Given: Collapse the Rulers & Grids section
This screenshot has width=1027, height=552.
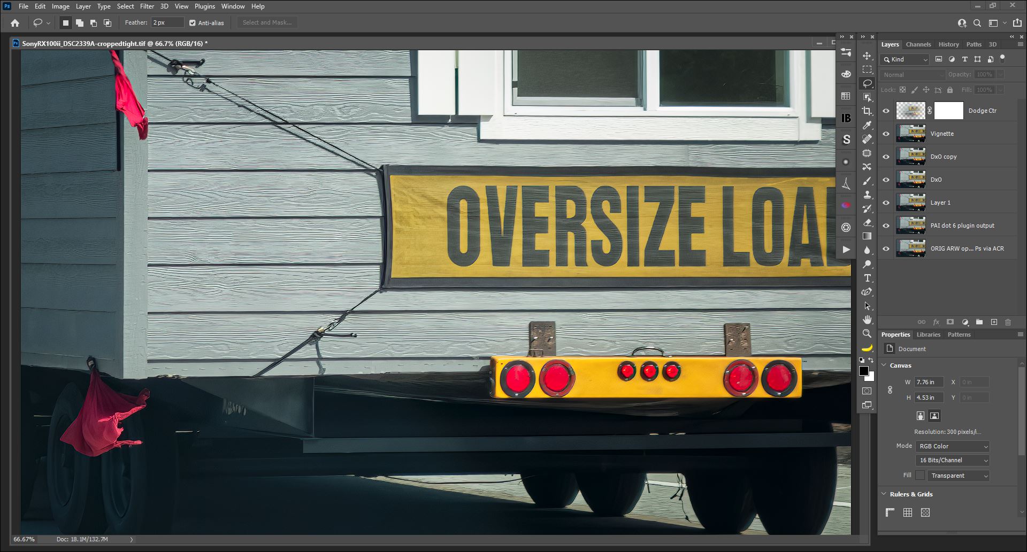Looking at the screenshot, I should (x=884, y=494).
